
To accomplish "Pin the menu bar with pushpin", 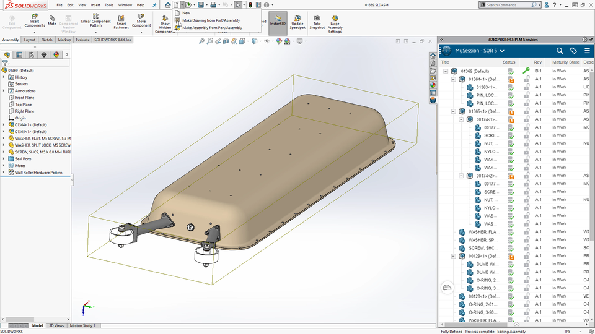I will coord(154,5).
